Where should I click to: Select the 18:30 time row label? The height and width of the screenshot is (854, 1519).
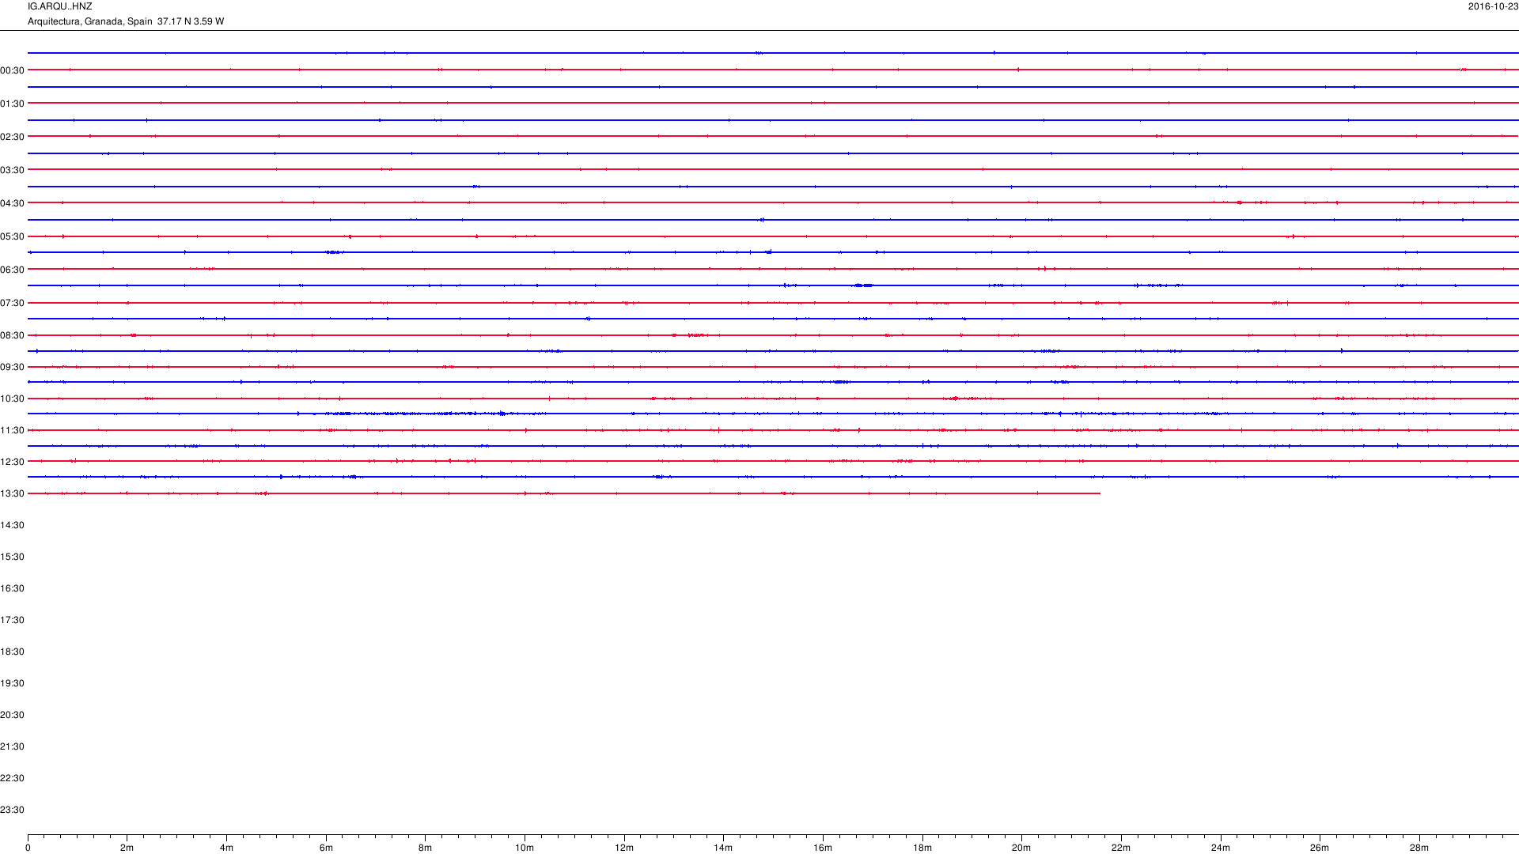coord(12,652)
